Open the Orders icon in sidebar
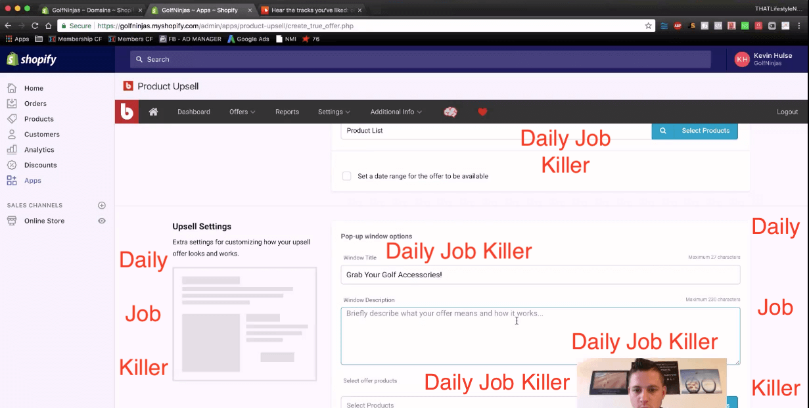This screenshot has width=809, height=408. [x=12, y=103]
